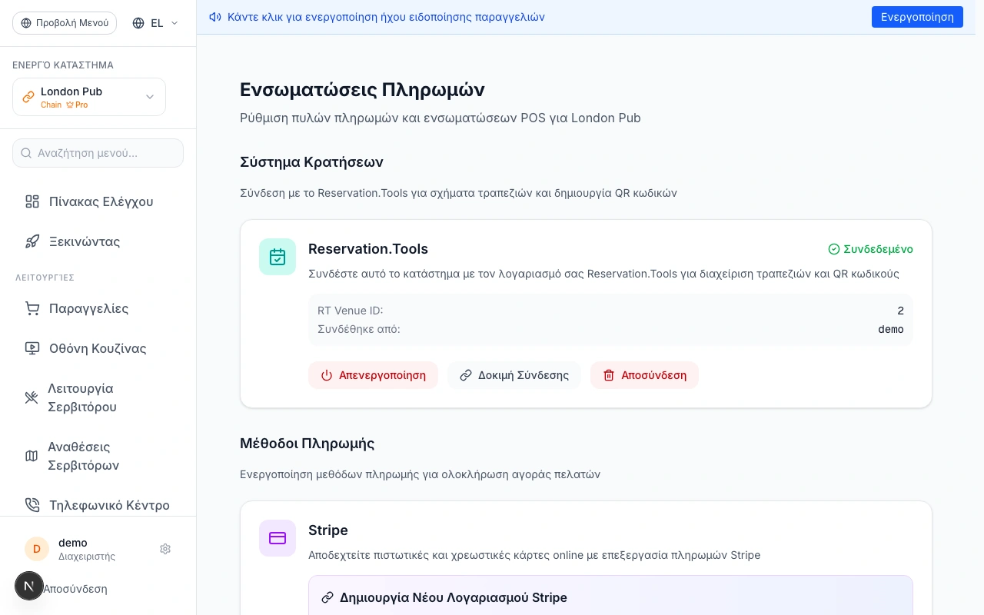Image resolution: width=984 pixels, height=615 pixels.
Task: Click the red Αποσύνδεση button for Reservation.Tools
Action: point(644,375)
